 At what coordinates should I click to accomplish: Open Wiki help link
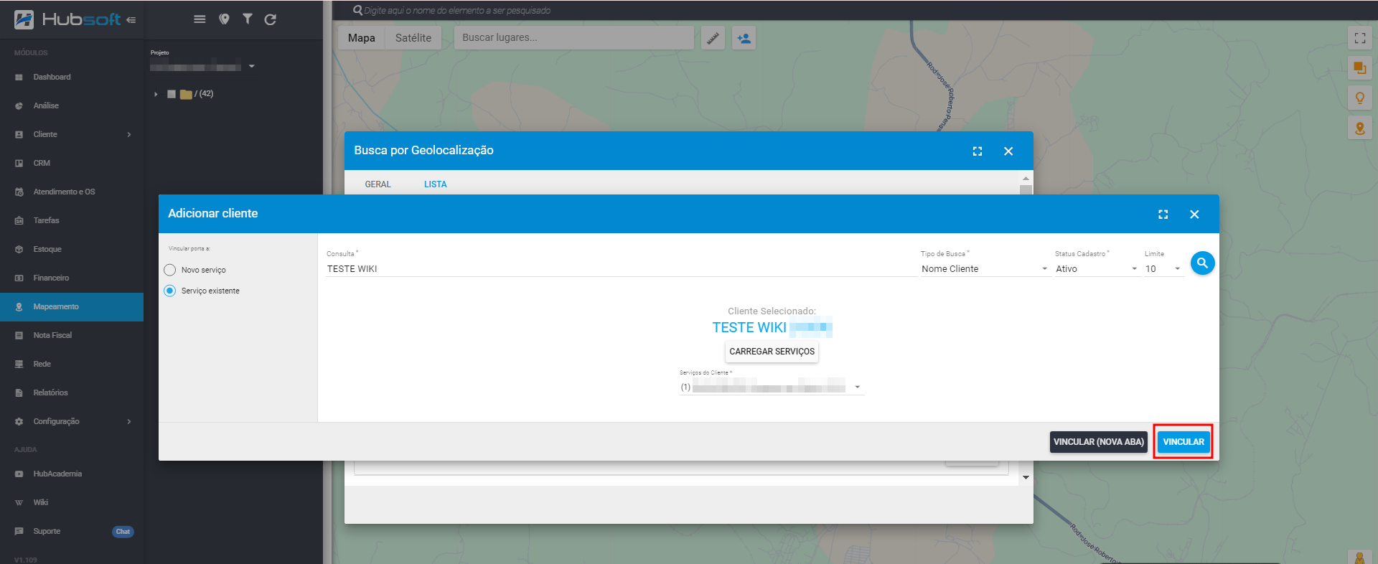click(72, 502)
